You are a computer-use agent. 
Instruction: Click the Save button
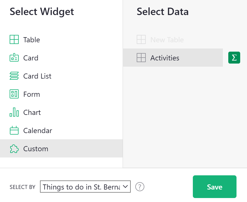click(214, 187)
